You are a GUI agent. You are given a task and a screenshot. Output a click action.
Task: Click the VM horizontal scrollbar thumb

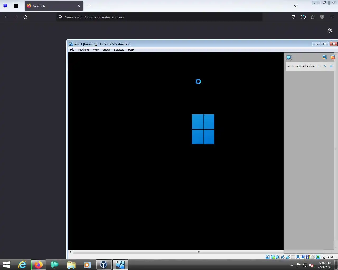198,252
